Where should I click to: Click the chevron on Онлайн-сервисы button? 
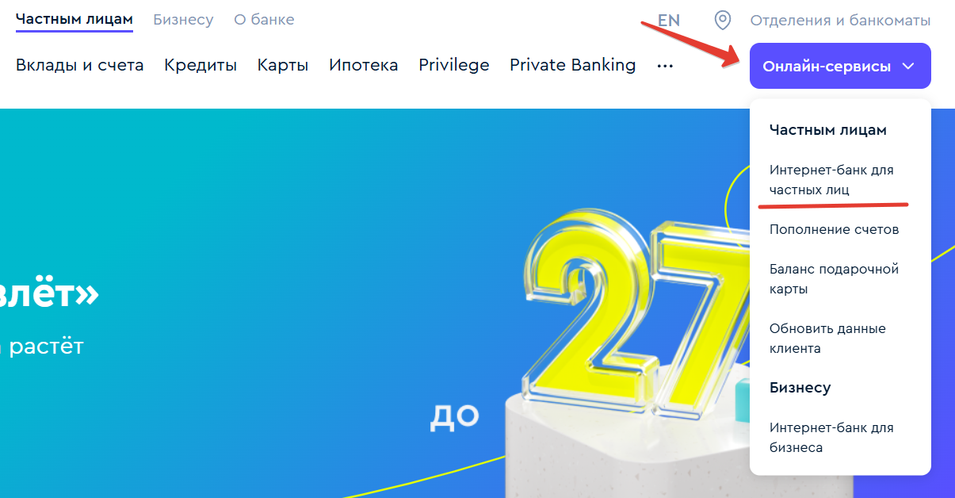tap(908, 67)
